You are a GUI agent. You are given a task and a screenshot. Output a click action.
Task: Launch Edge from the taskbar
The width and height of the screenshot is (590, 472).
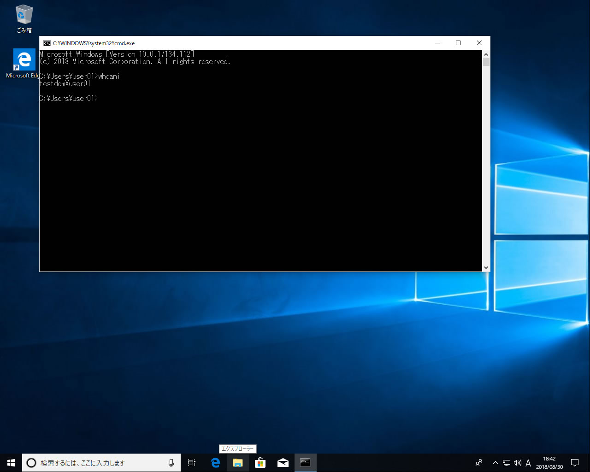pyautogui.click(x=215, y=463)
